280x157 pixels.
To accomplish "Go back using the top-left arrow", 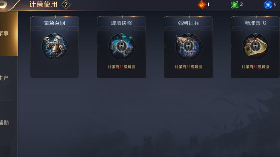I will pyautogui.click(x=3, y=5).
